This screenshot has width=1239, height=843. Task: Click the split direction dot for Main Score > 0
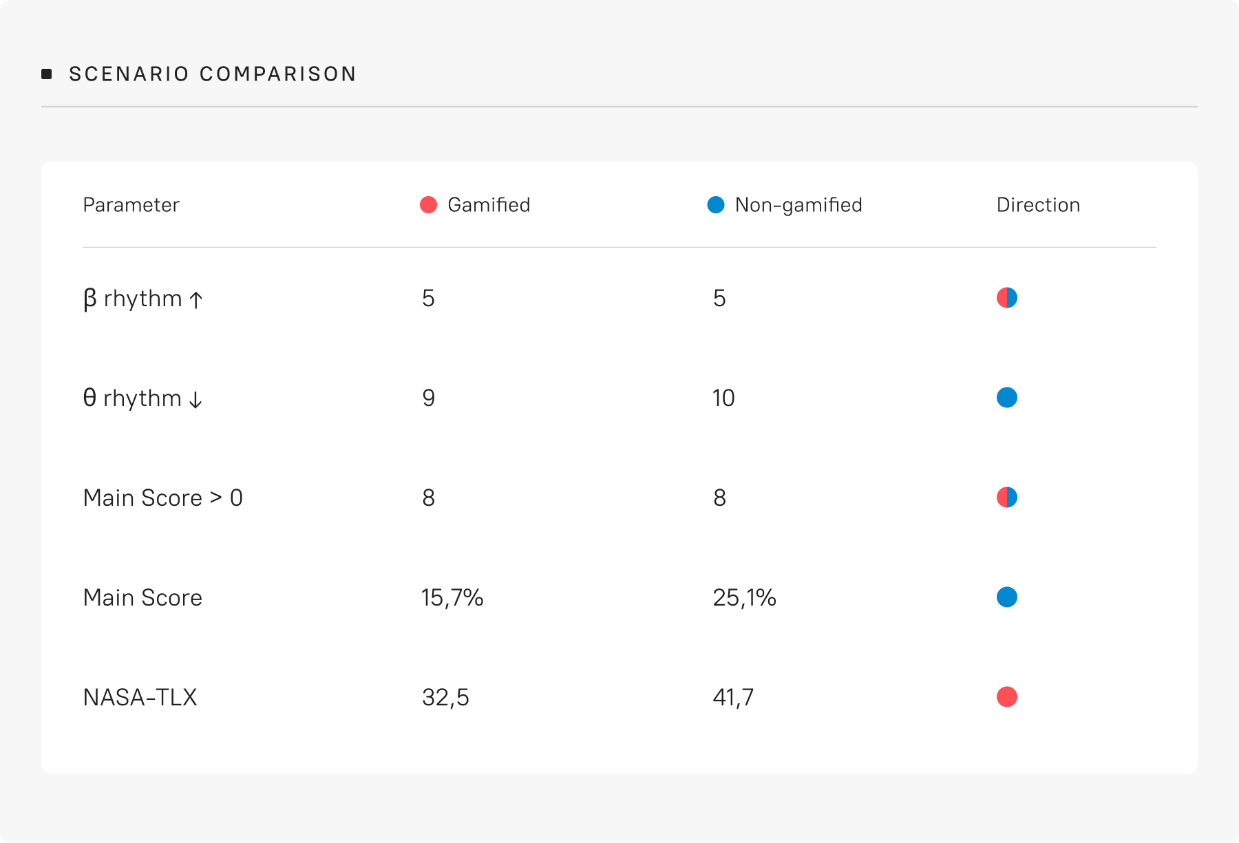click(1007, 498)
